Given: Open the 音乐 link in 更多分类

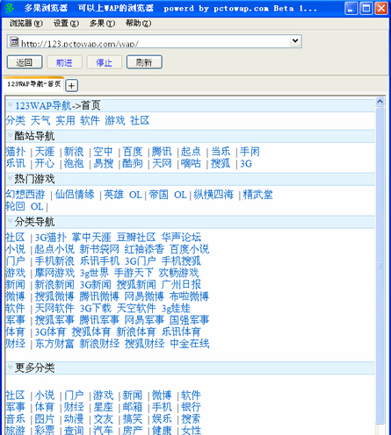Looking at the screenshot, I should [16, 418].
